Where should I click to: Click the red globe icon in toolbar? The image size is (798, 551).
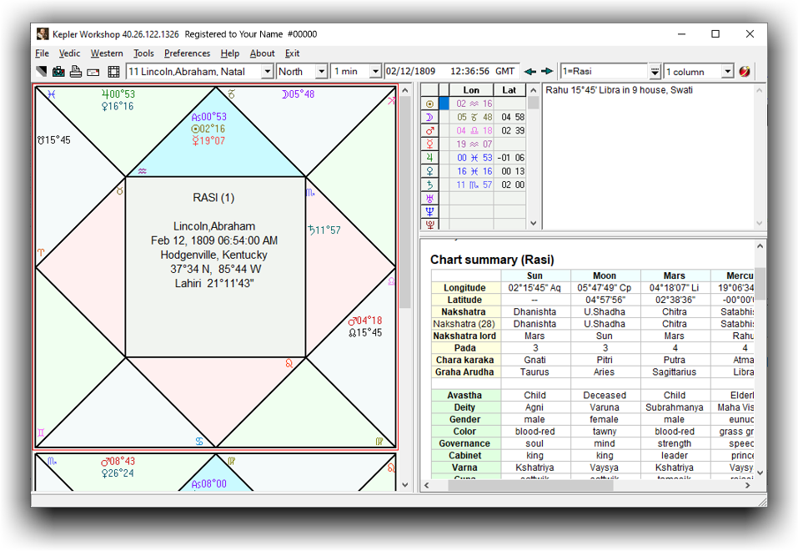click(x=745, y=72)
